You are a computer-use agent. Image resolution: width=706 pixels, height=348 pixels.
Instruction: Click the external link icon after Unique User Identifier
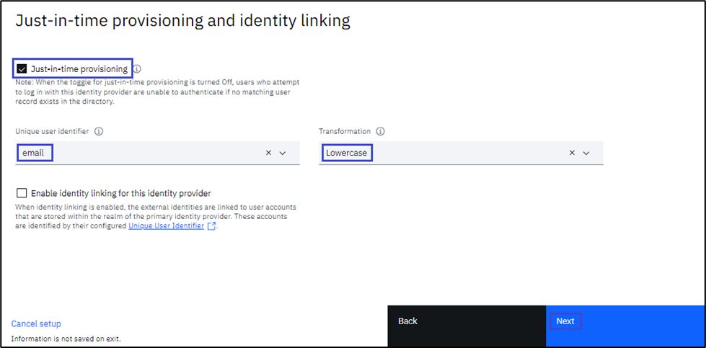pos(211,226)
